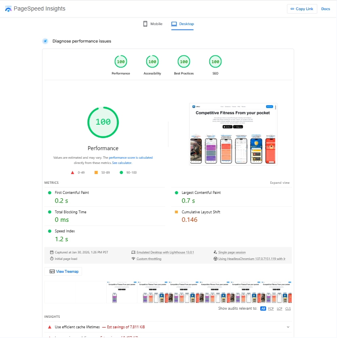This screenshot has height=338, width=337.
Task: Toggle the All audits filter chip
Action: coord(263,308)
